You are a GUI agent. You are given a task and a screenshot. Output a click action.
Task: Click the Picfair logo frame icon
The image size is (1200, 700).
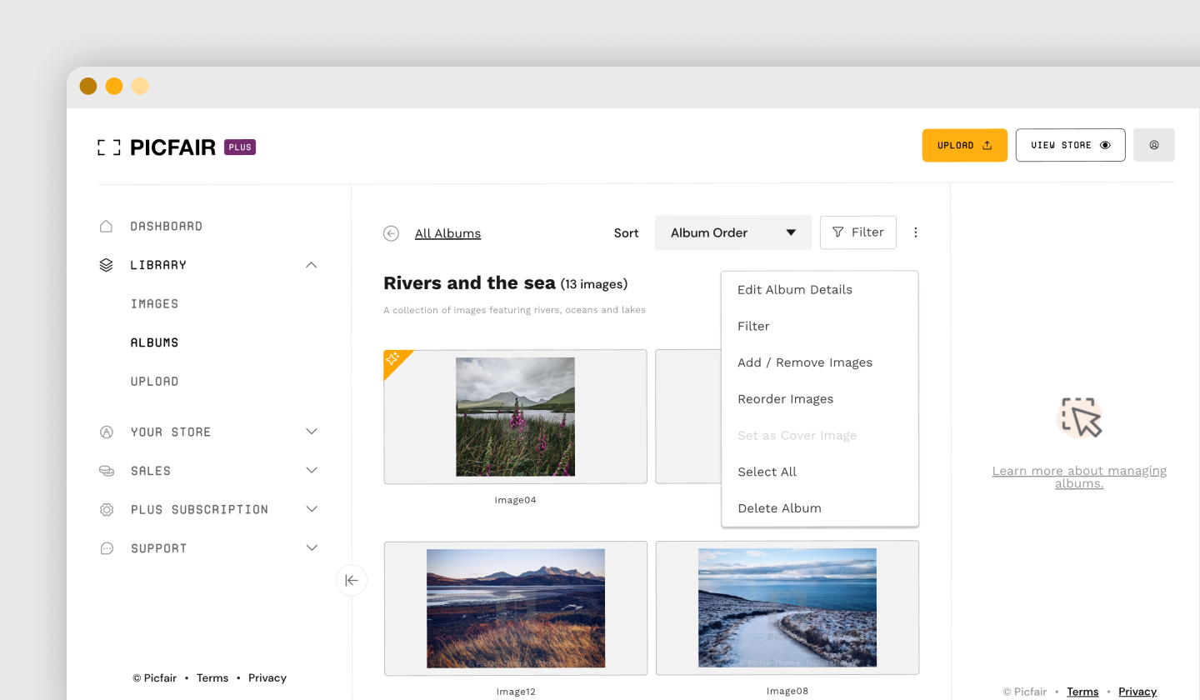point(109,147)
